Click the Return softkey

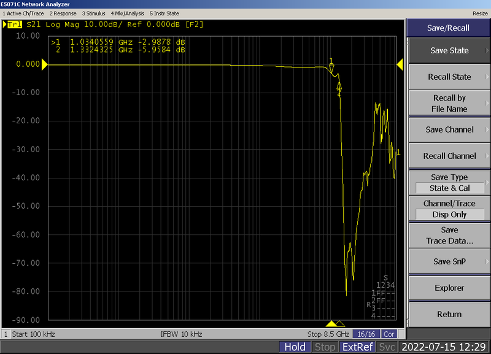pyautogui.click(x=449, y=314)
